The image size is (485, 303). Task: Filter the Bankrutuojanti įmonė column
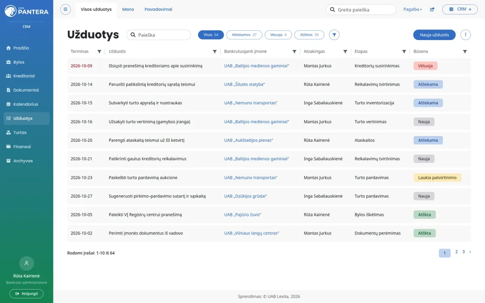pos(294,52)
